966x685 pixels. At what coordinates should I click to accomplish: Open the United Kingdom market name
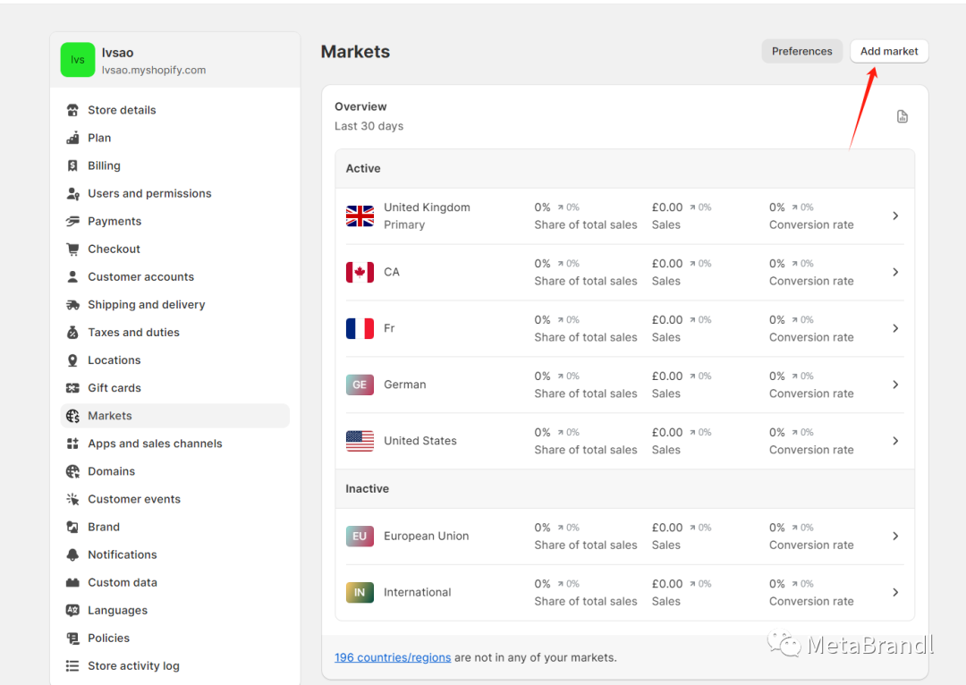click(427, 207)
